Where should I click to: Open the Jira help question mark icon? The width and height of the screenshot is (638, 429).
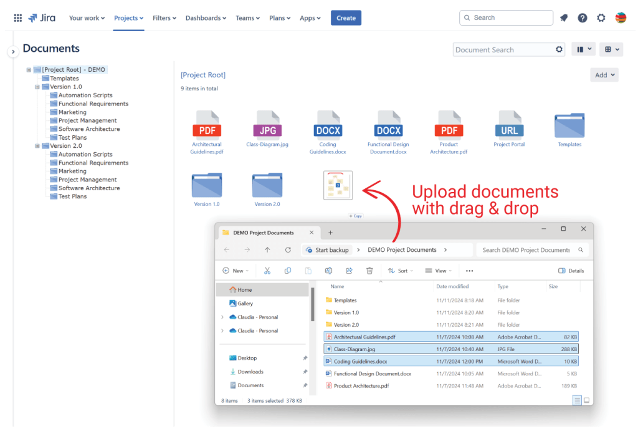582,18
